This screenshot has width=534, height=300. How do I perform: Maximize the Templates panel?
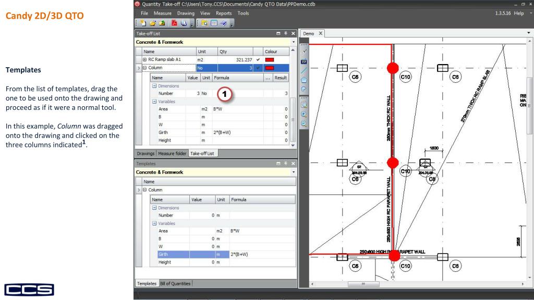pos(278,164)
